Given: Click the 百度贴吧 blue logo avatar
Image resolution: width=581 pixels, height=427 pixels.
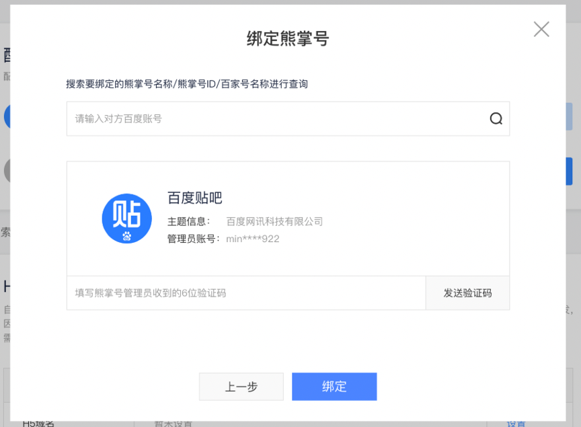Looking at the screenshot, I should point(126,219).
